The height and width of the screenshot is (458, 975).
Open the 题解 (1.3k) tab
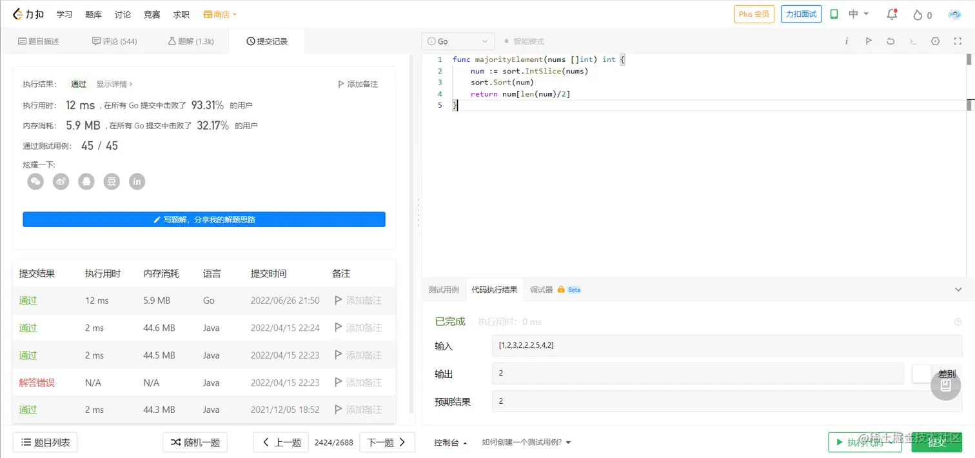click(191, 41)
